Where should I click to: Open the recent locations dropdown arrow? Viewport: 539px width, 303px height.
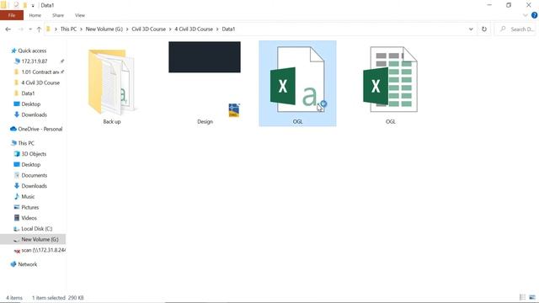coord(30,29)
